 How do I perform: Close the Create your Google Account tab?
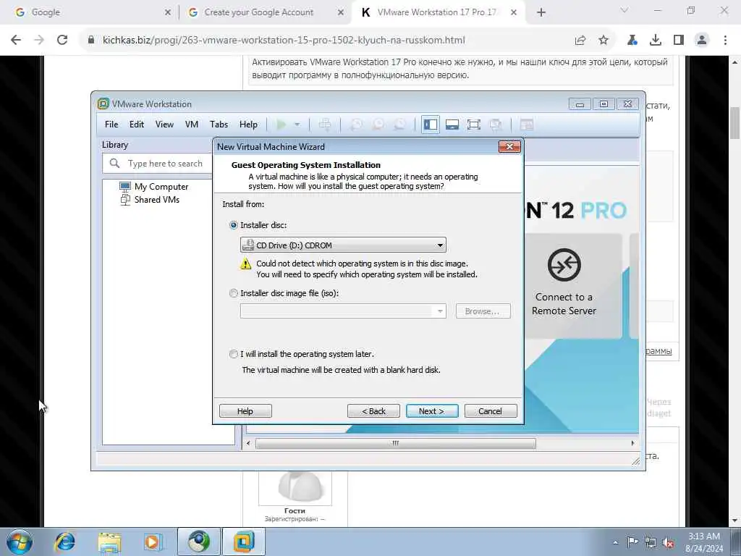(x=341, y=12)
